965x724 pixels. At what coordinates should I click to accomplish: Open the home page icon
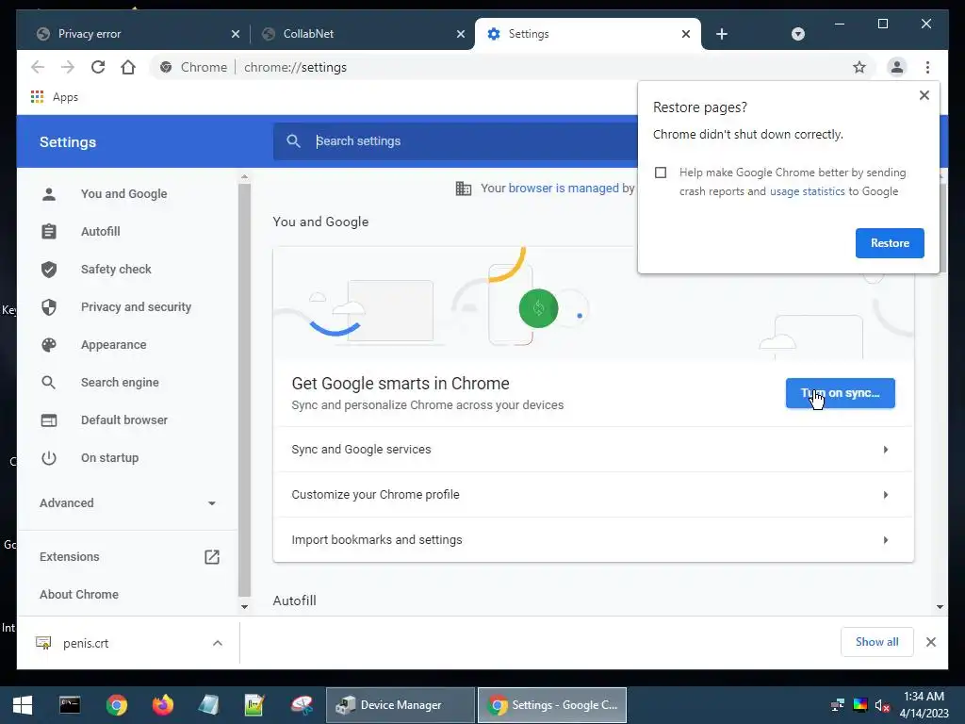pos(128,67)
